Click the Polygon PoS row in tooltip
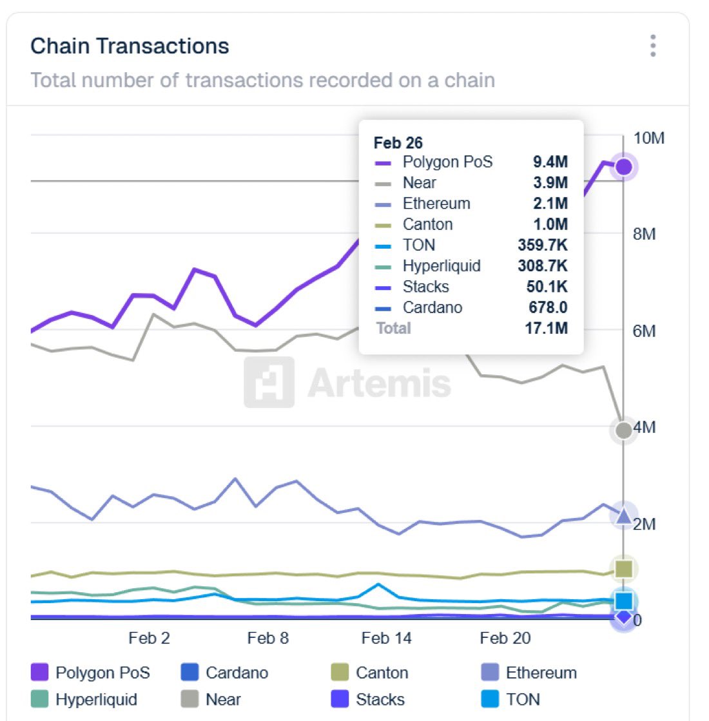 point(471,162)
